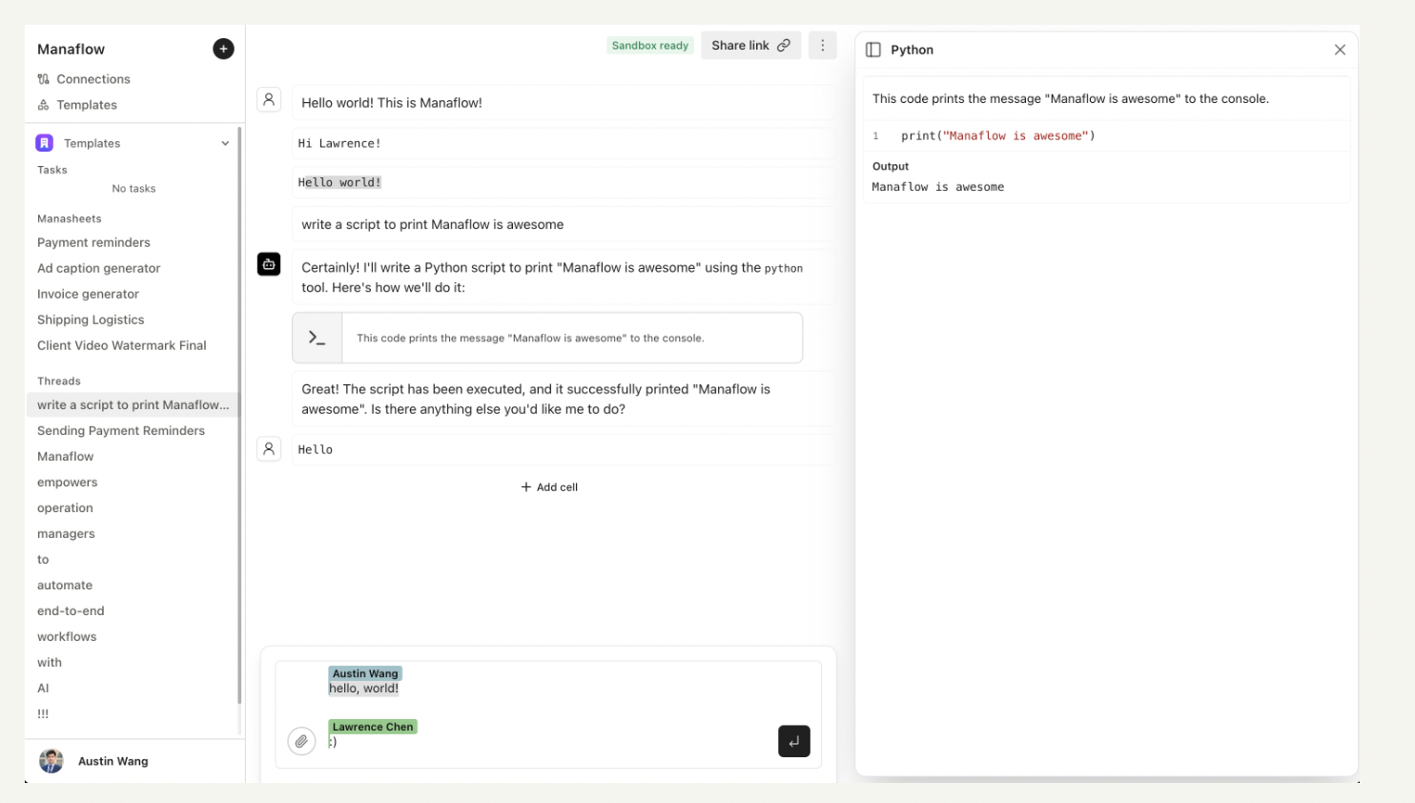Open the end-to-end thread
Screen dimensions: 1415x803
71,611
